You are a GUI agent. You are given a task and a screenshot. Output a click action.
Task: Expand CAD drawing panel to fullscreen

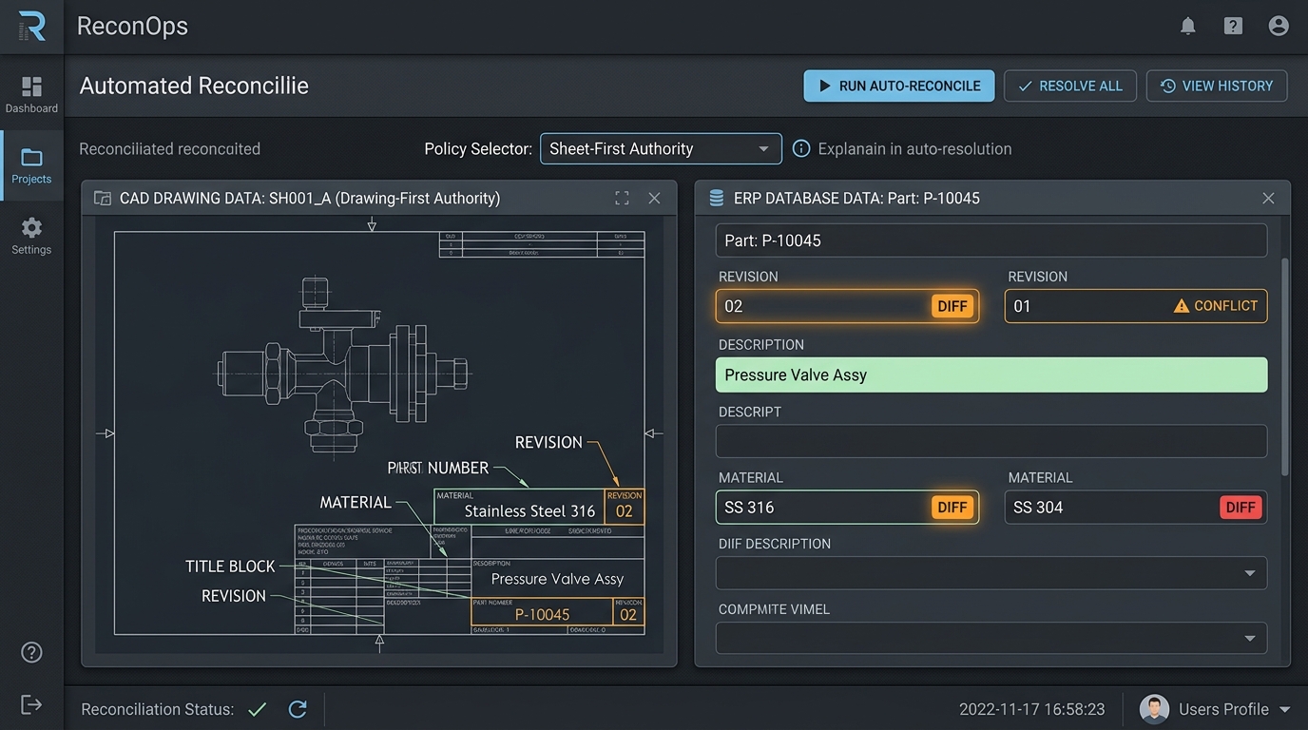tap(622, 198)
